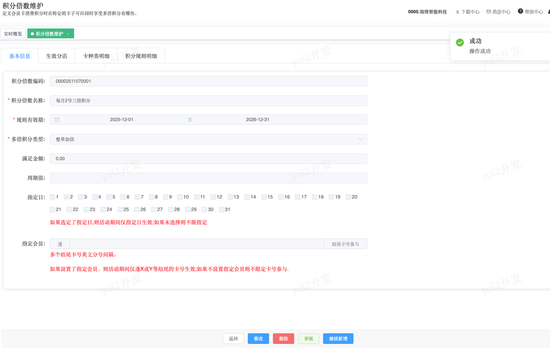Enable the day 11 checkbox
Image resolution: width=550 pixels, height=350 pixels.
tap(197, 197)
